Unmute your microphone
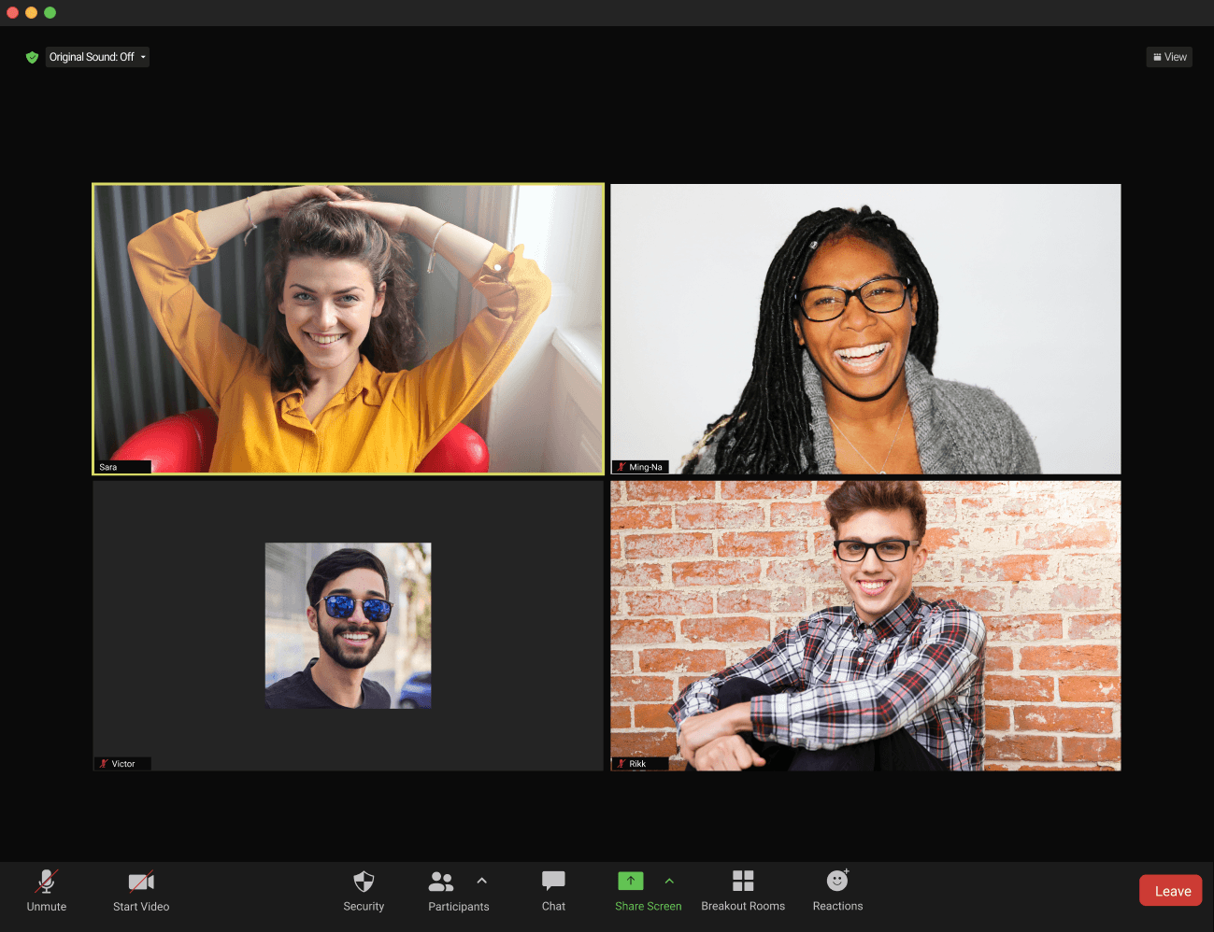Viewport: 1214px width, 932px height. coord(46,890)
